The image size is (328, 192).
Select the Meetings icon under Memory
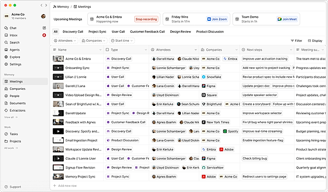coord(6,81)
